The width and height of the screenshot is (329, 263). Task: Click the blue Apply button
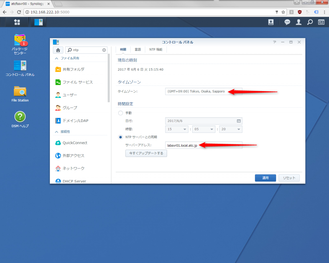coord(265,178)
